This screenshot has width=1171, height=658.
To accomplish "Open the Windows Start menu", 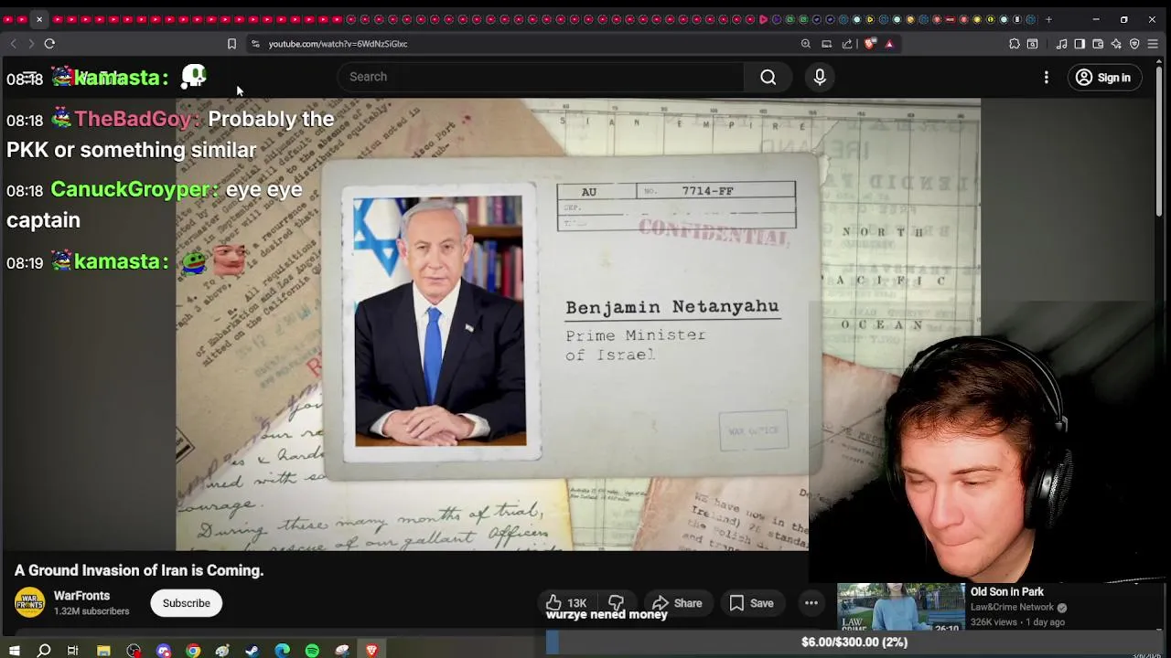I will [14, 651].
